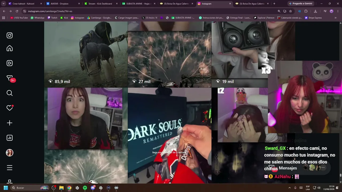
Task: Open the Inicio / X bookmark
Action: click(x=150, y=18)
